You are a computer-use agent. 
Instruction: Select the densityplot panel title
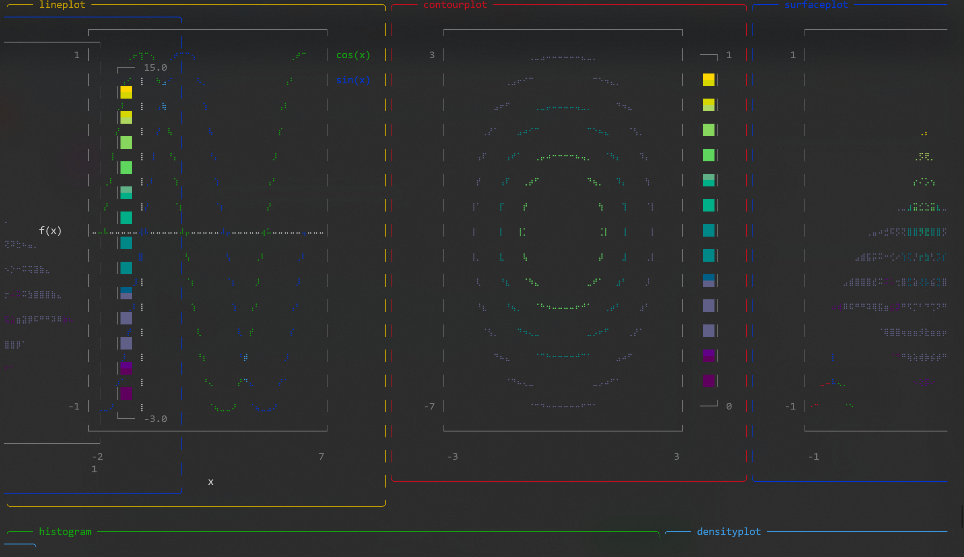[728, 531]
